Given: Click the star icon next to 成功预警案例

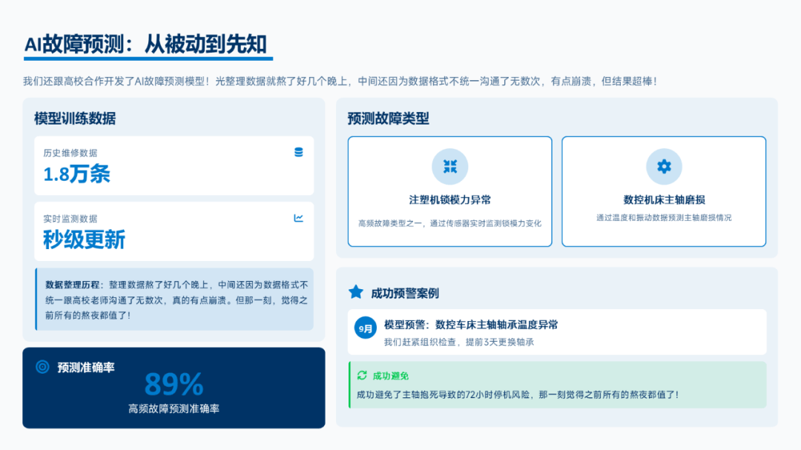Looking at the screenshot, I should point(356,292).
